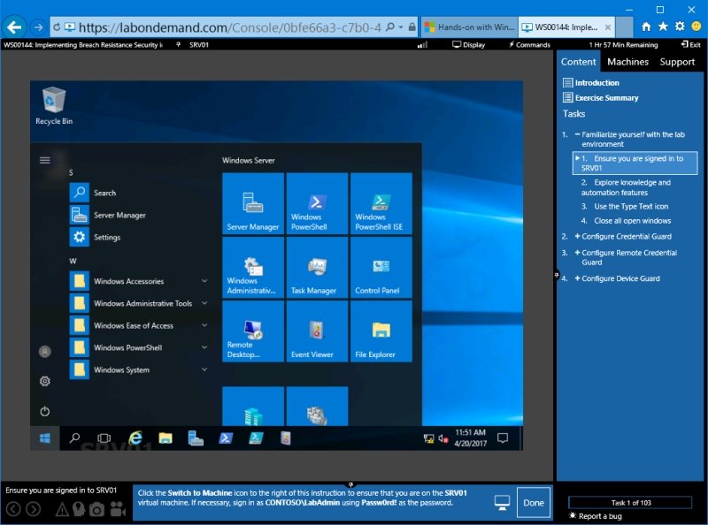Click the screenshot camera icon
The width and height of the screenshot is (708, 525).
pos(96,509)
